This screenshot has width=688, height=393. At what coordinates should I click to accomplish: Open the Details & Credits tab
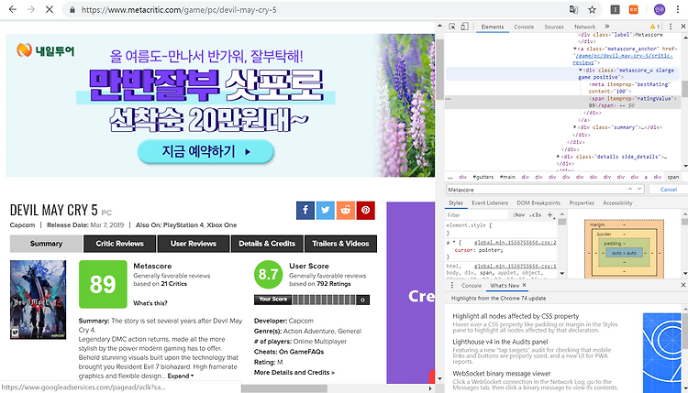pyautogui.click(x=267, y=244)
